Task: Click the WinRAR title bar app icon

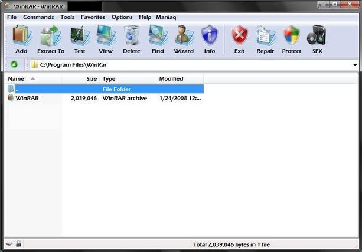Action: [8, 6]
